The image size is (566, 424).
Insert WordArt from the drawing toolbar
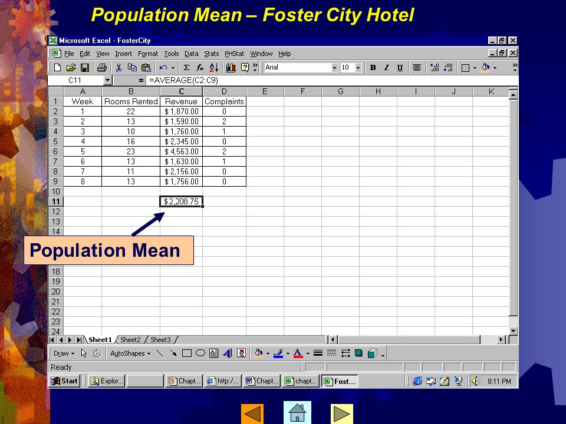(228, 353)
